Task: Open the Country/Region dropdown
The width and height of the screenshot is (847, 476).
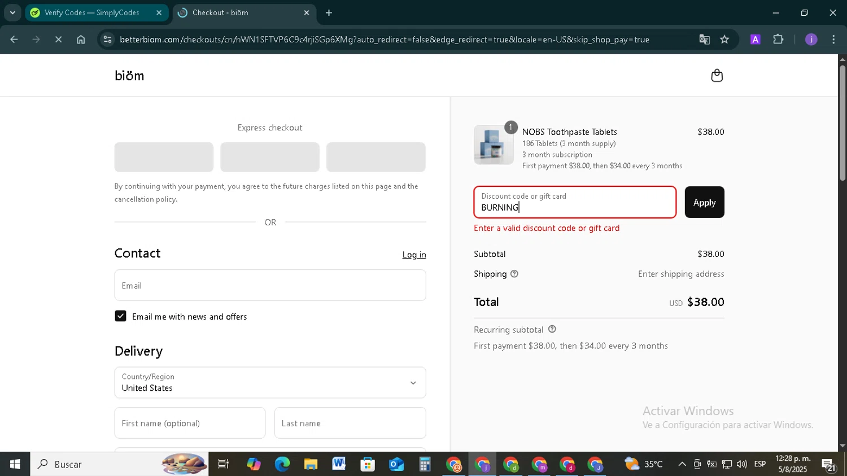Action: pyautogui.click(x=270, y=383)
